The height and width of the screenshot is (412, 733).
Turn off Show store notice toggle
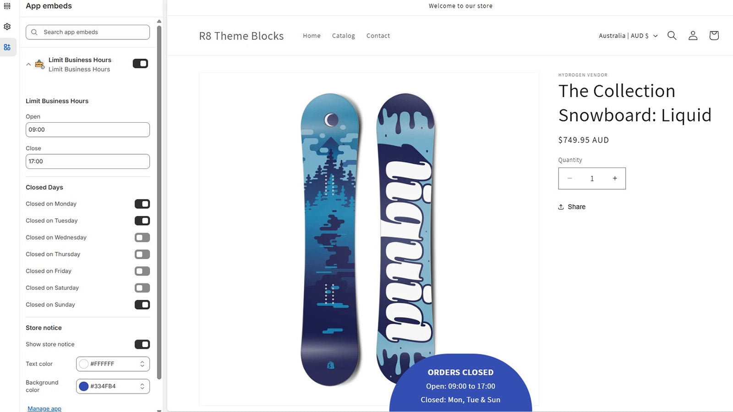[142, 344]
